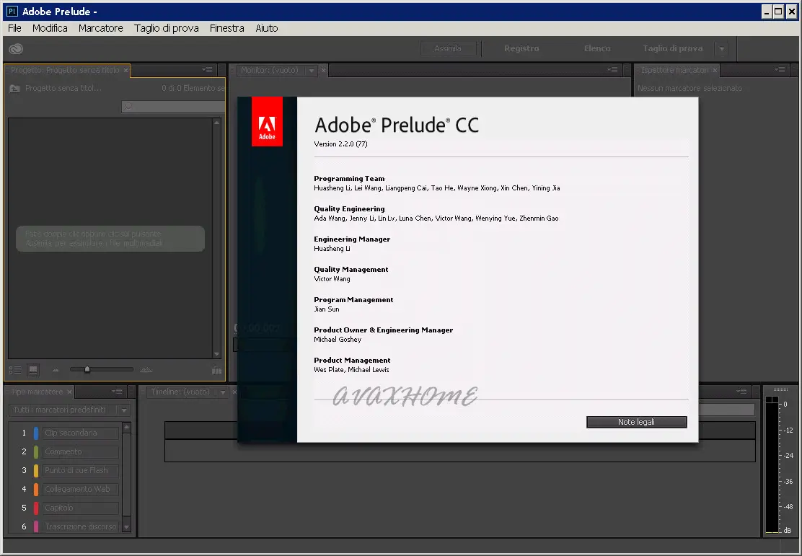Click the Version 2.2.0 (77) text
The image size is (802, 556).
340,144
